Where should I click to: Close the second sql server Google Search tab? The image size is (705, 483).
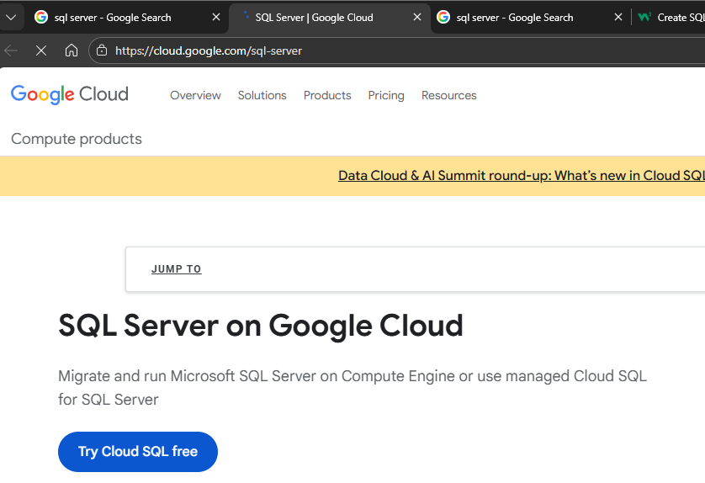(x=618, y=17)
